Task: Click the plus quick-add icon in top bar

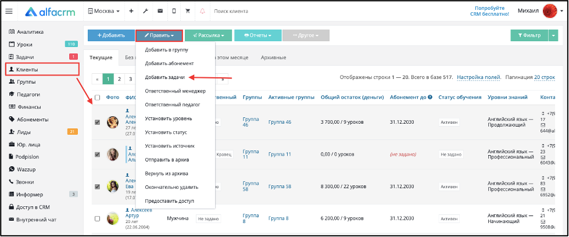Action: click(x=131, y=11)
